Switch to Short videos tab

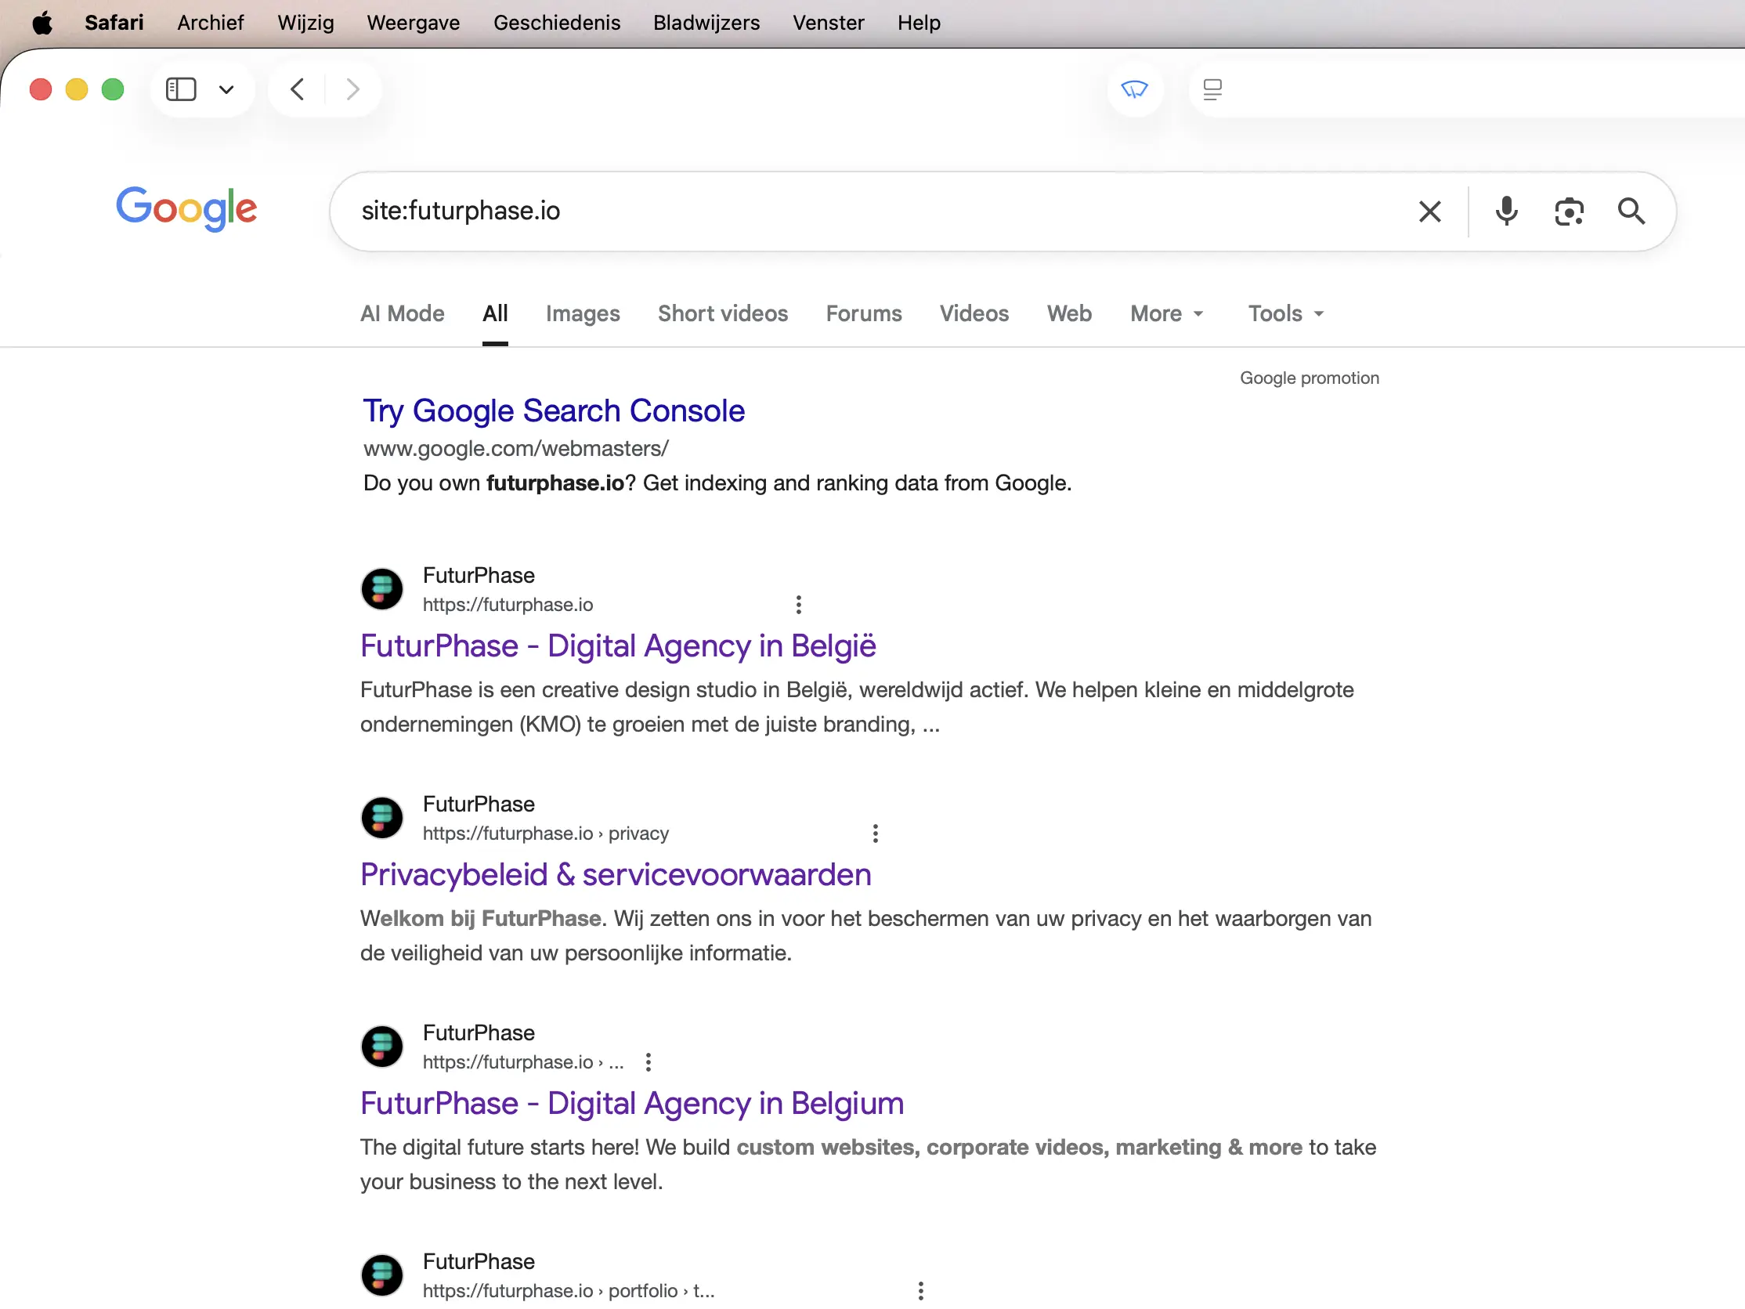coord(723,313)
